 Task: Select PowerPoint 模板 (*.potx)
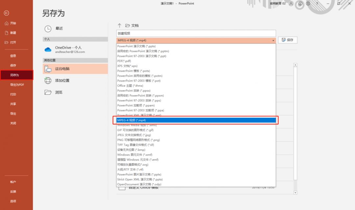coord(196,71)
